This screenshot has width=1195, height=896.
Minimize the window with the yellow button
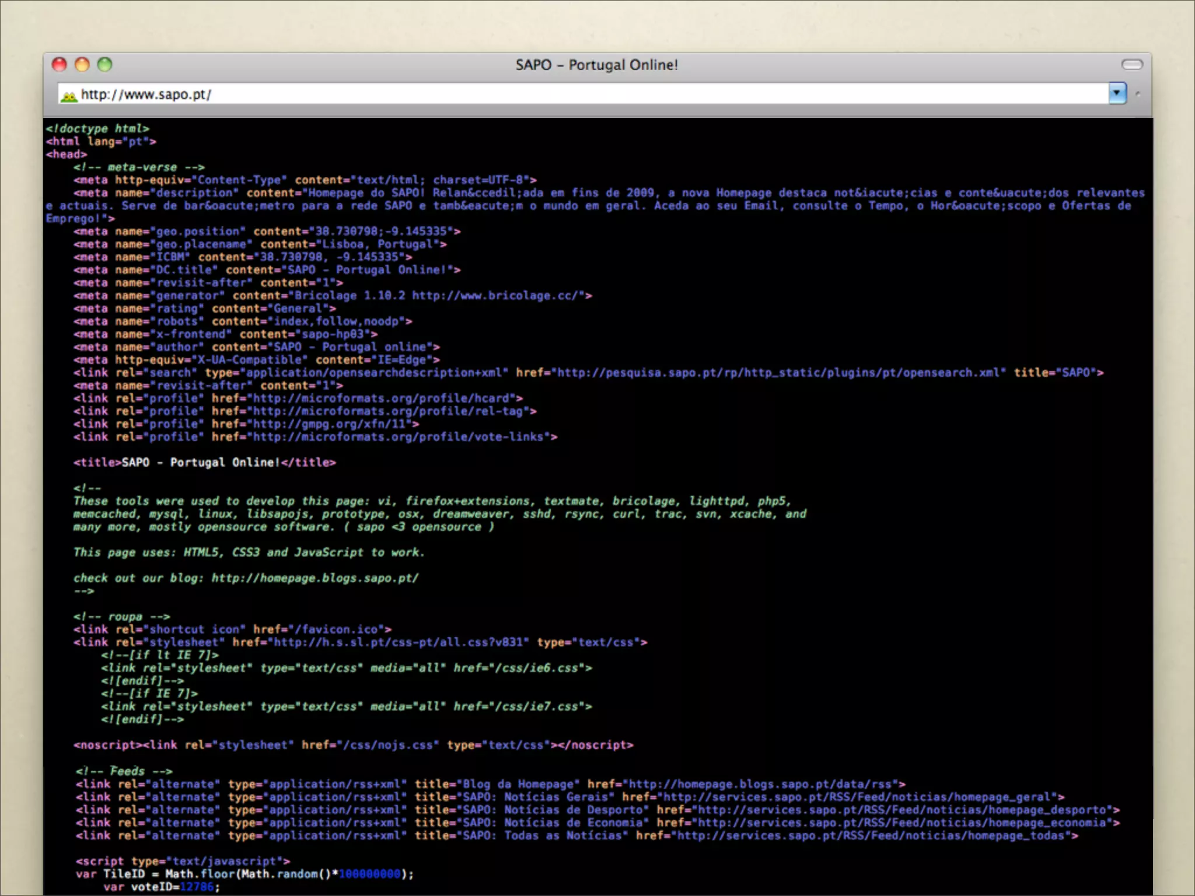pyautogui.click(x=82, y=65)
